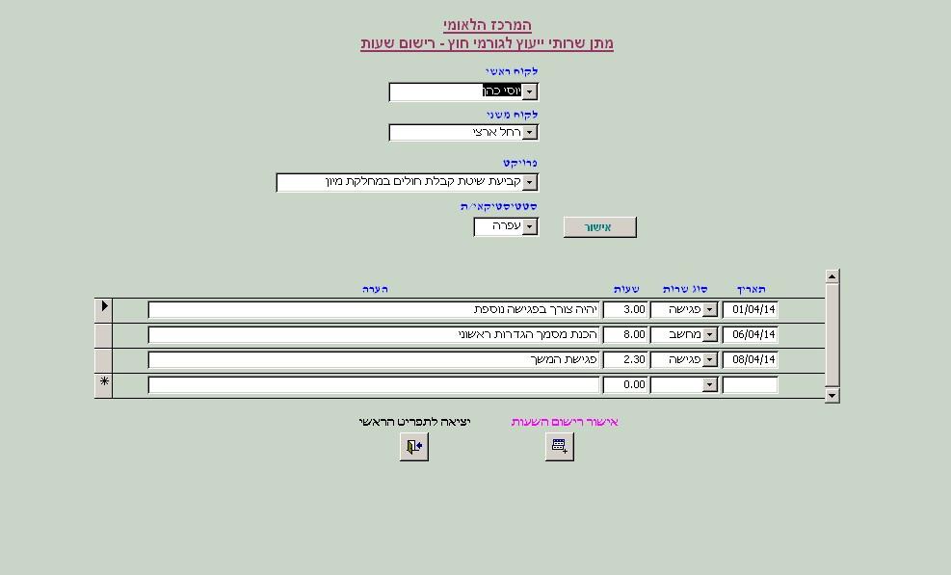This screenshot has height=575, width=951.
Task: Click the hours registration icon below אישור רישום השעות
Action: [x=559, y=446]
